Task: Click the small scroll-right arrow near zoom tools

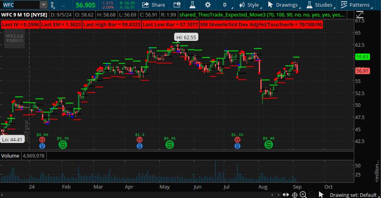Action: pos(278,195)
